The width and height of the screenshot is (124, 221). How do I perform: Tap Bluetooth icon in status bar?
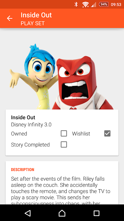coord(76,4)
